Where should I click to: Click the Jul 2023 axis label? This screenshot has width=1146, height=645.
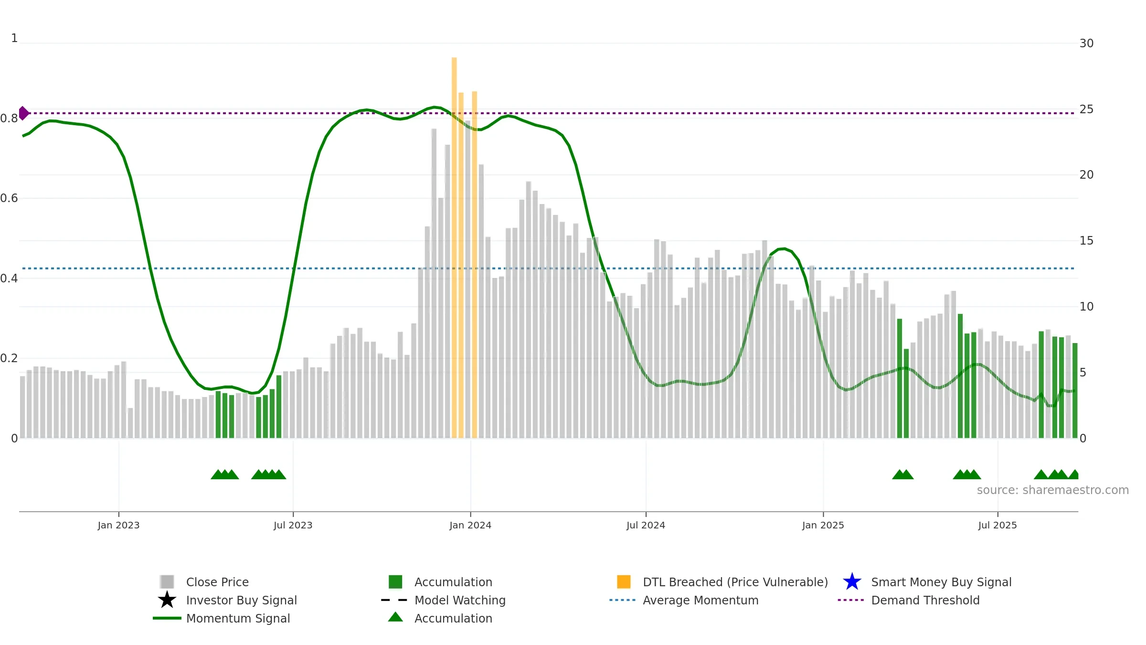pos(293,525)
